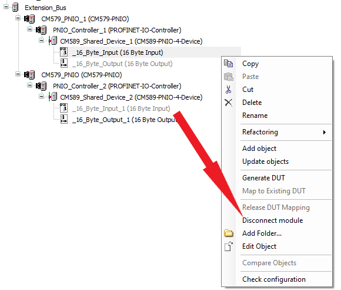Click the Extension_Bus node icon
The height and width of the screenshot is (290, 341).
pos(15,8)
